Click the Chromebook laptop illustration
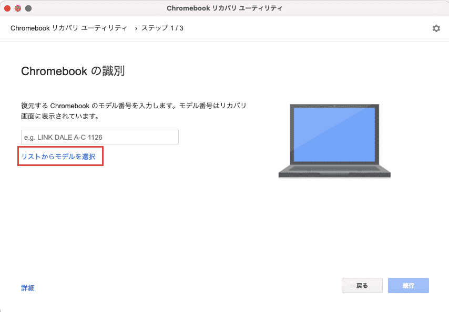Screen dimensions: 449x312 (334, 141)
